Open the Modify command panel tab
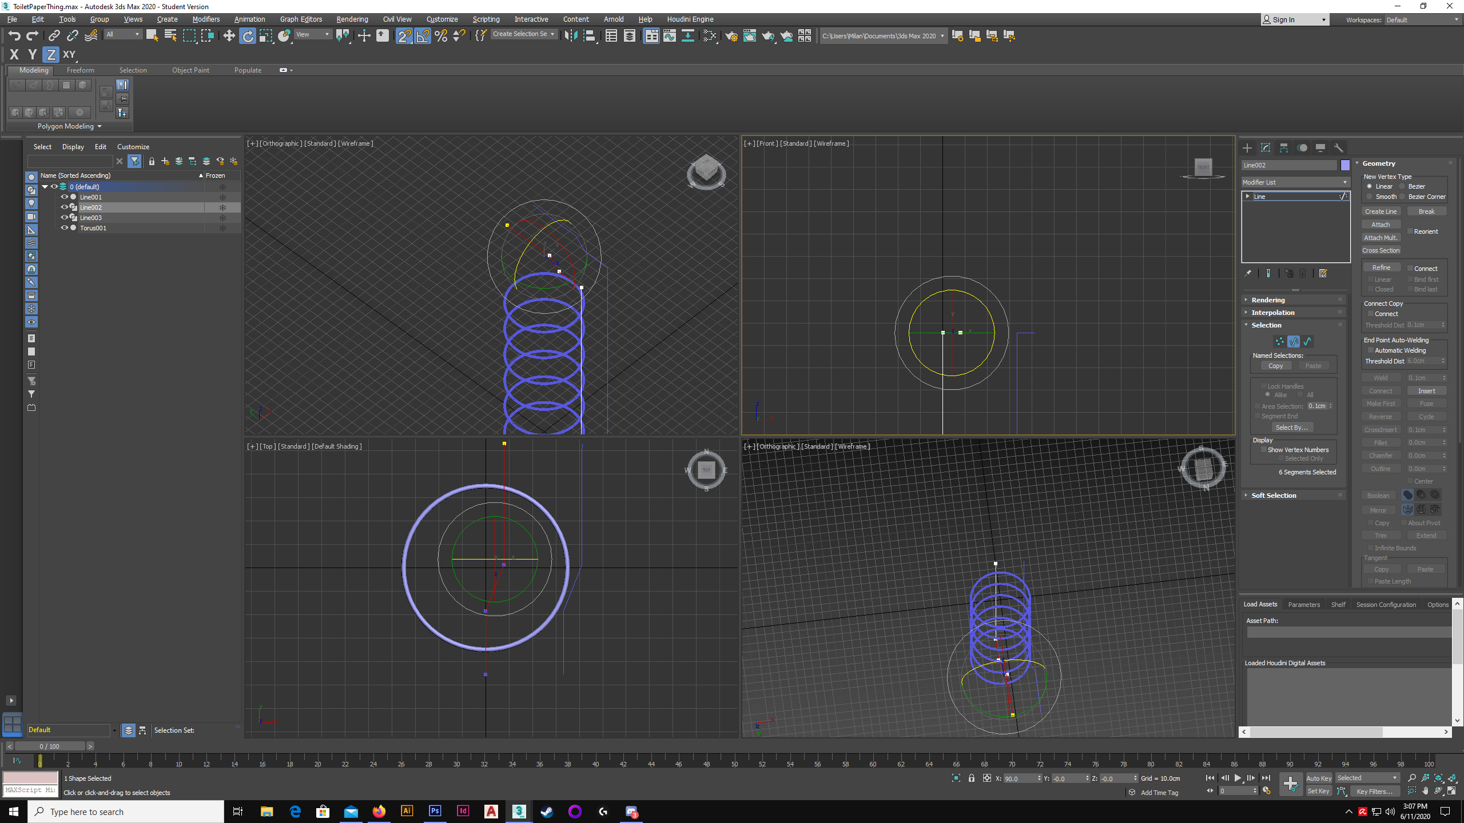This screenshot has height=823, width=1464. [1266, 147]
